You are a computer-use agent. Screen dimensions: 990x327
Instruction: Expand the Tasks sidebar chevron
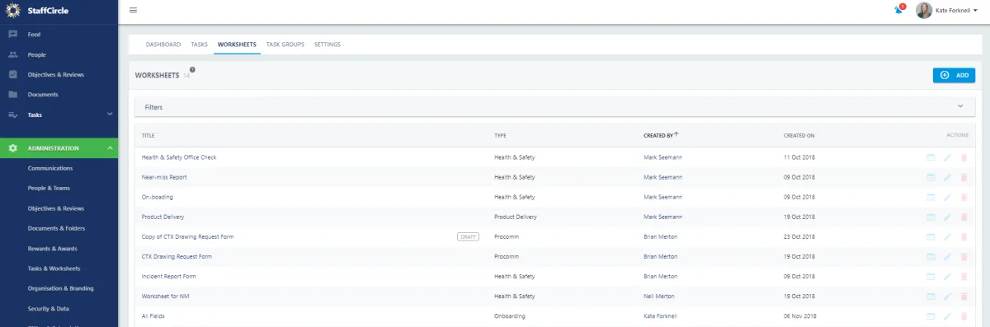pyautogui.click(x=110, y=114)
